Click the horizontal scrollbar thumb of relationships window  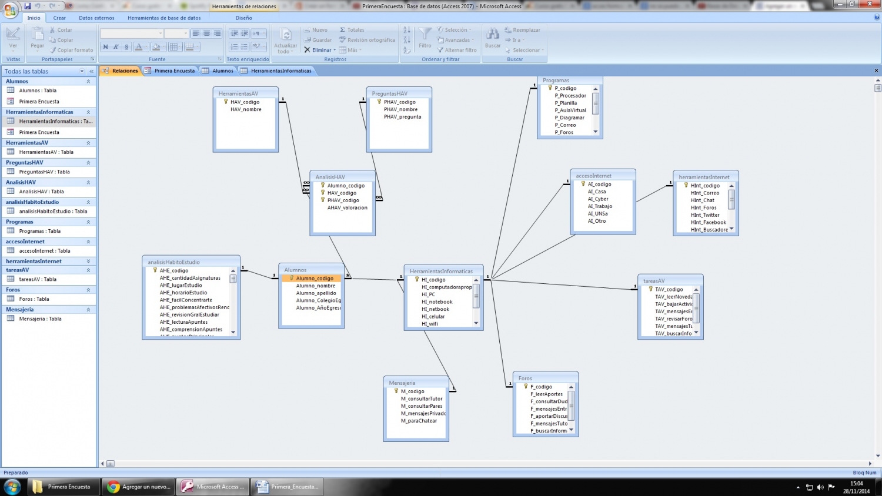click(x=110, y=464)
